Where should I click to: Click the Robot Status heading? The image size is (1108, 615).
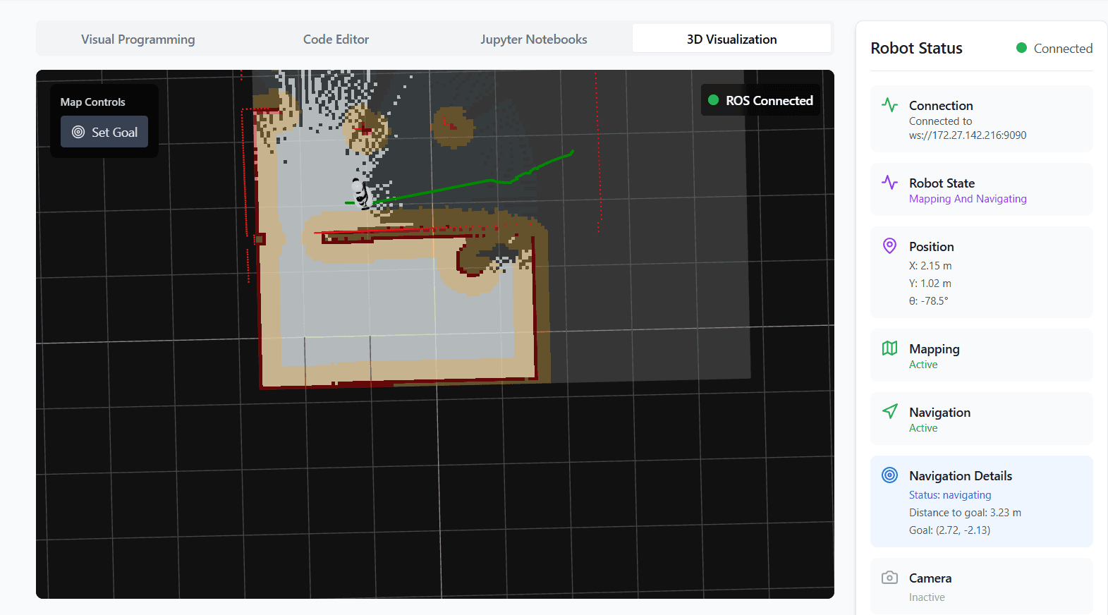tap(916, 48)
